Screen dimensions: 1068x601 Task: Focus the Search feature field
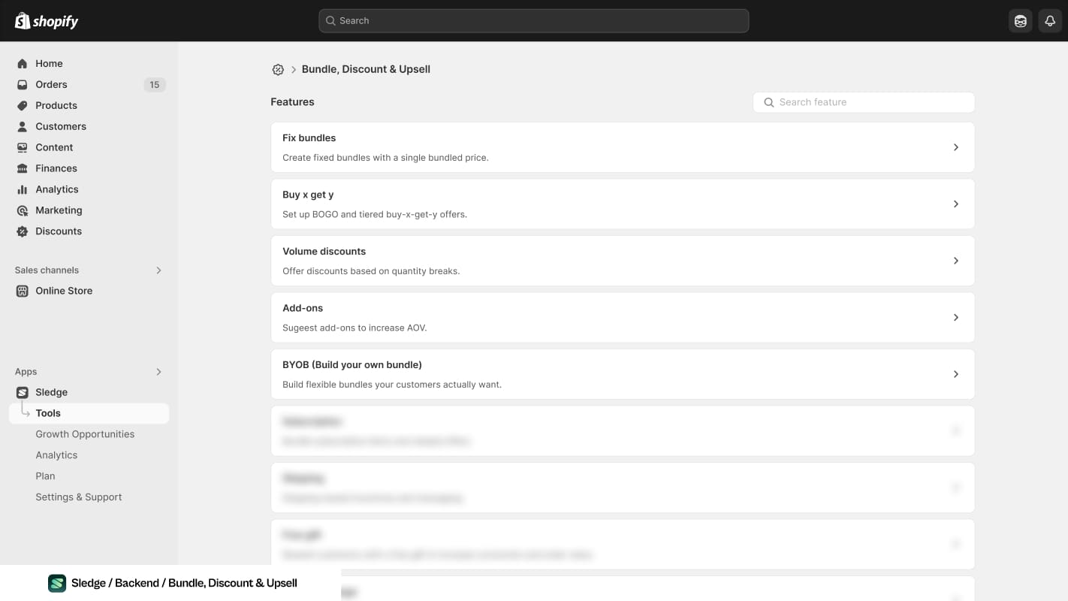click(x=864, y=102)
